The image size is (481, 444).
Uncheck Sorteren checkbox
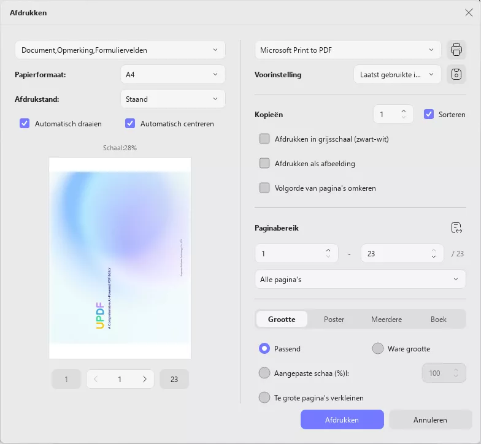pyautogui.click(x=428, y=114)
